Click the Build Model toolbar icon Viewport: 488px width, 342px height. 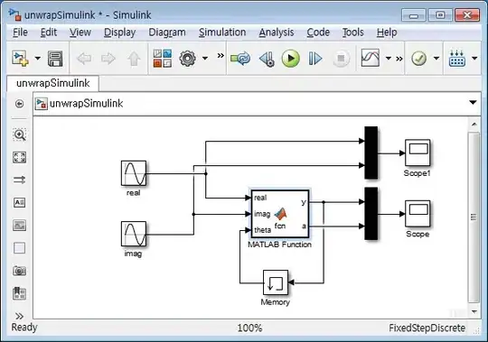pos(457,58)
